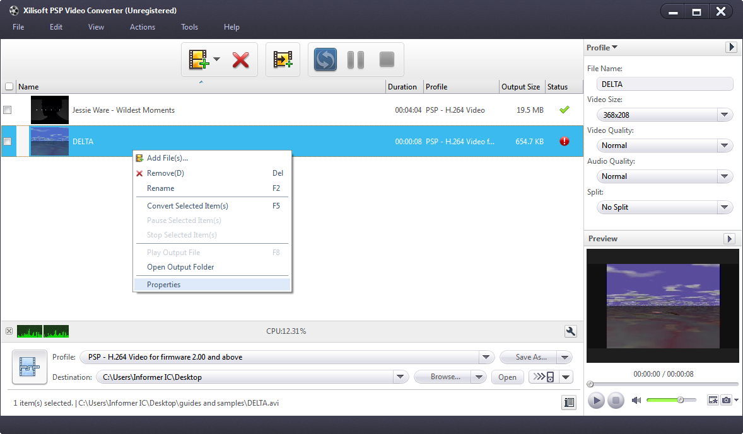Open the Actions menu
Viewport: 743px width, 434px height.
[142, 27]
